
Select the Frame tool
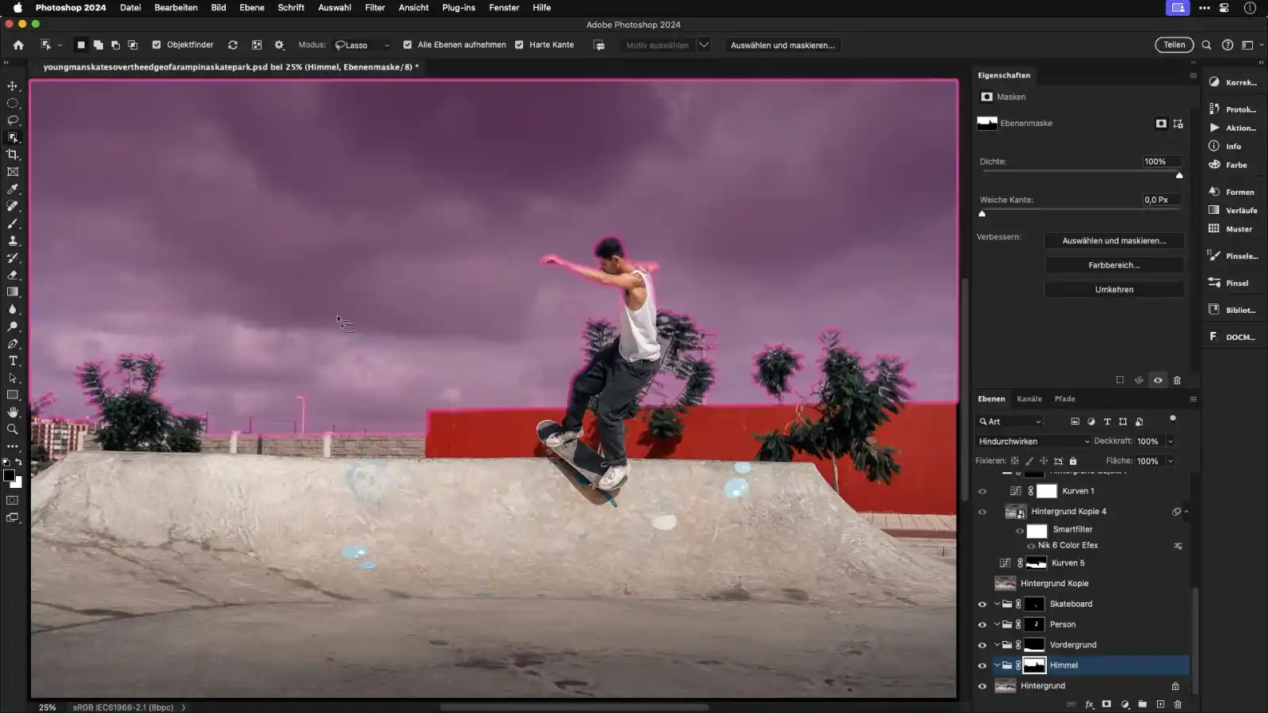(13, 172)
